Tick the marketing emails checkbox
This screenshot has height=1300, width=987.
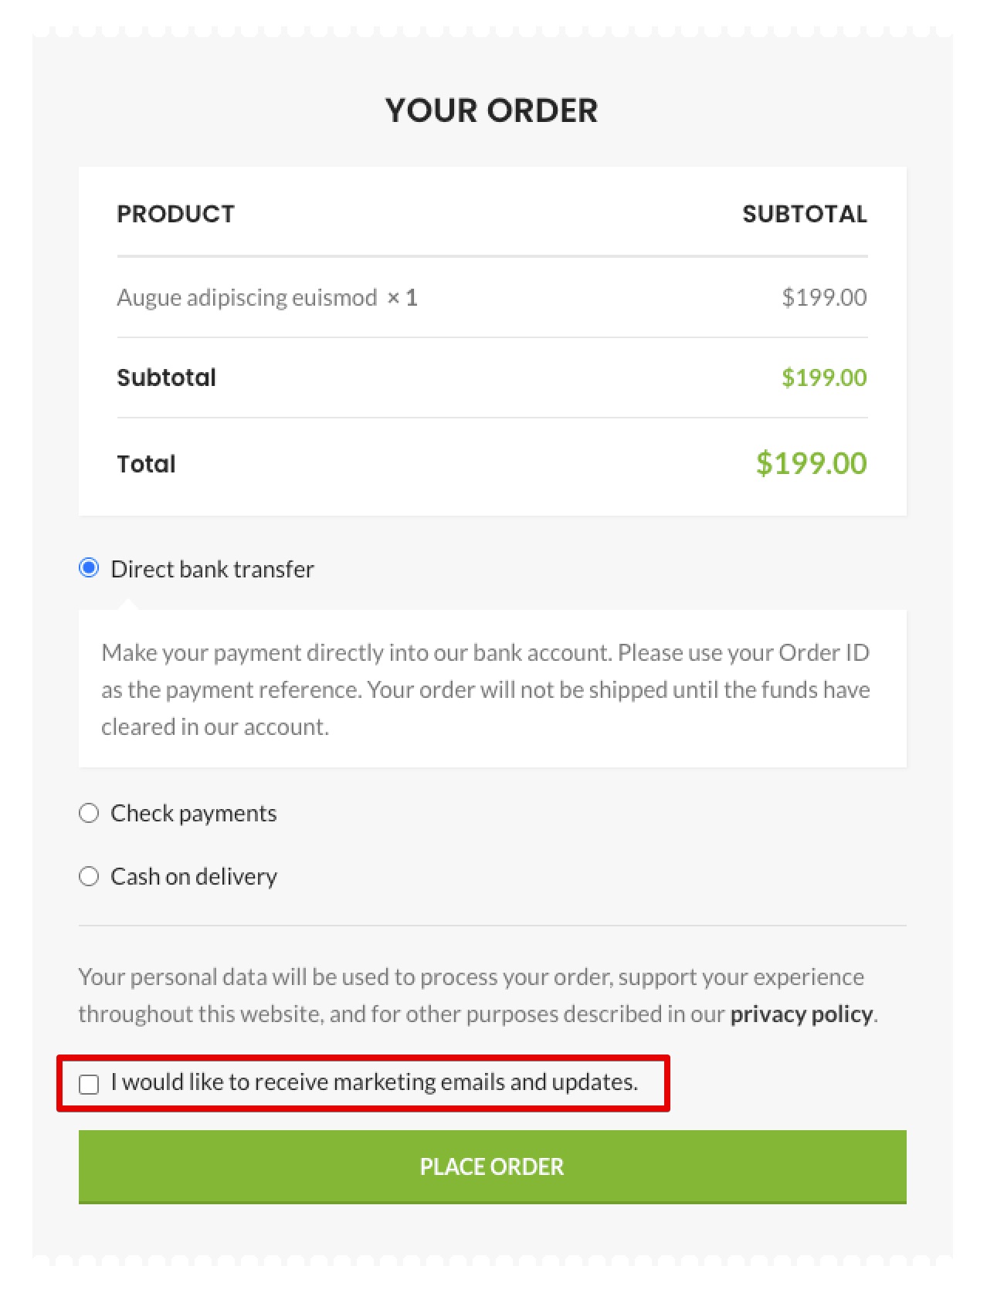coord(89,1084)
